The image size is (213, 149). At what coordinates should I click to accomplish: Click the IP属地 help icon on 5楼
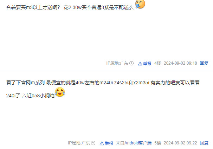(93, 143)
